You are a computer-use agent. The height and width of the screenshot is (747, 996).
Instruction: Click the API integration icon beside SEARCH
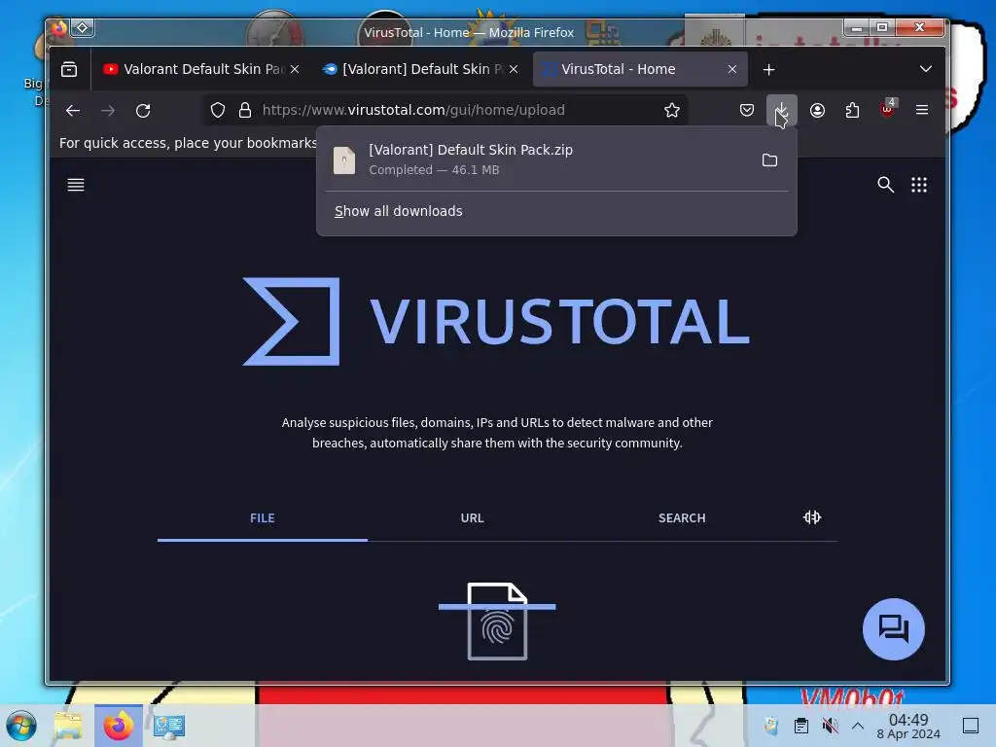coord(812,517)
